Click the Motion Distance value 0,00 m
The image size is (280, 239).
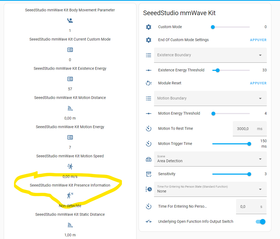(x=70, y=118)
